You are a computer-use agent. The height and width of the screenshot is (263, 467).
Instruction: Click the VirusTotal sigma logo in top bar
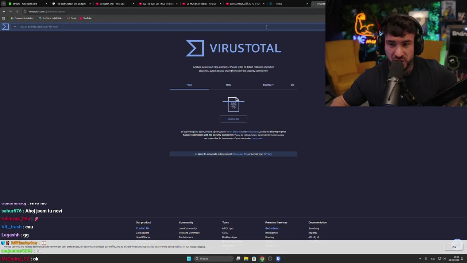(x=5, y=27)
